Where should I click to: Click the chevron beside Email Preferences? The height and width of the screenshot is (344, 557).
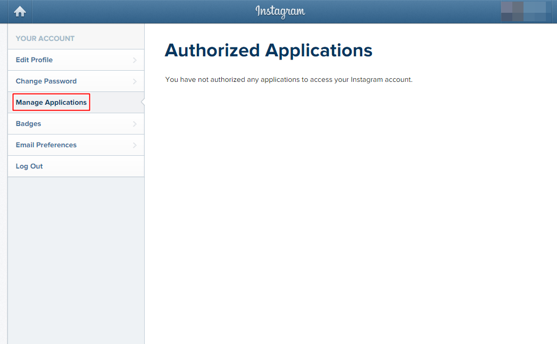pos(135,145)
